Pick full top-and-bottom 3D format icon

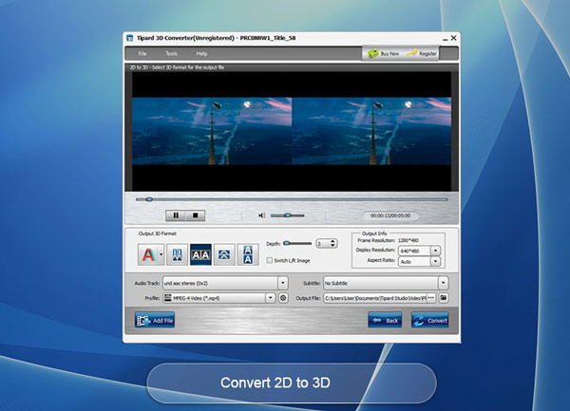[x=247, y=253]
